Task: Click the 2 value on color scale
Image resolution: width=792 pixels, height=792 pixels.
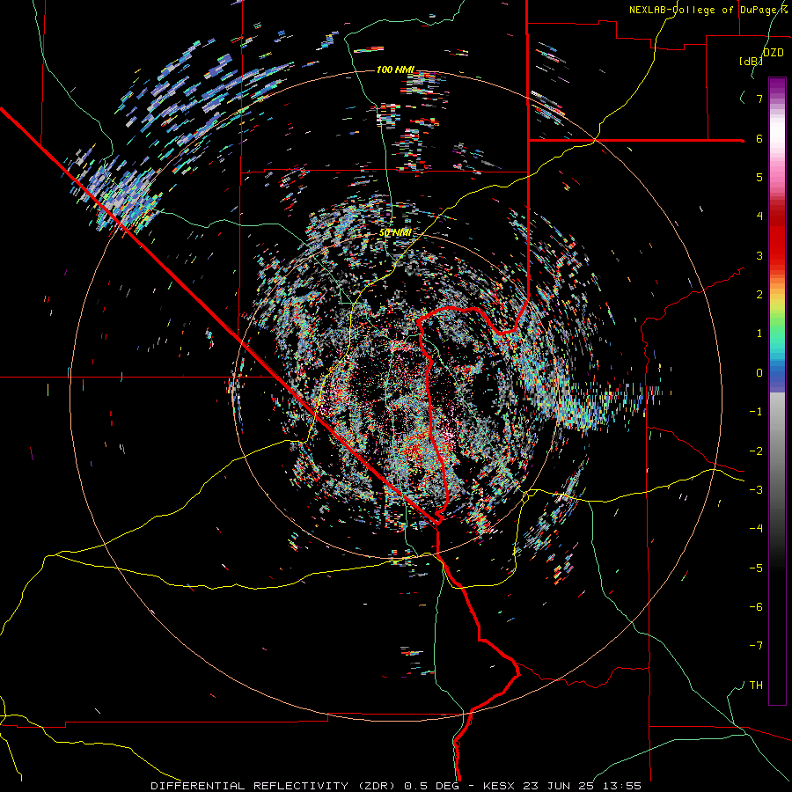Action: click(x=759, y=295)
